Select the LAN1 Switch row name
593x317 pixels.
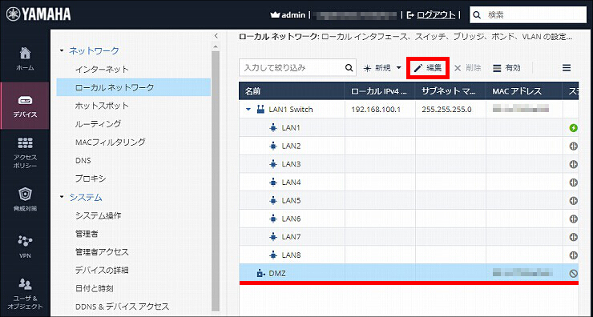coord(291,110)
